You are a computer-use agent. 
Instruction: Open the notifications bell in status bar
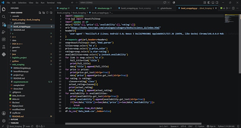point(238,126)
